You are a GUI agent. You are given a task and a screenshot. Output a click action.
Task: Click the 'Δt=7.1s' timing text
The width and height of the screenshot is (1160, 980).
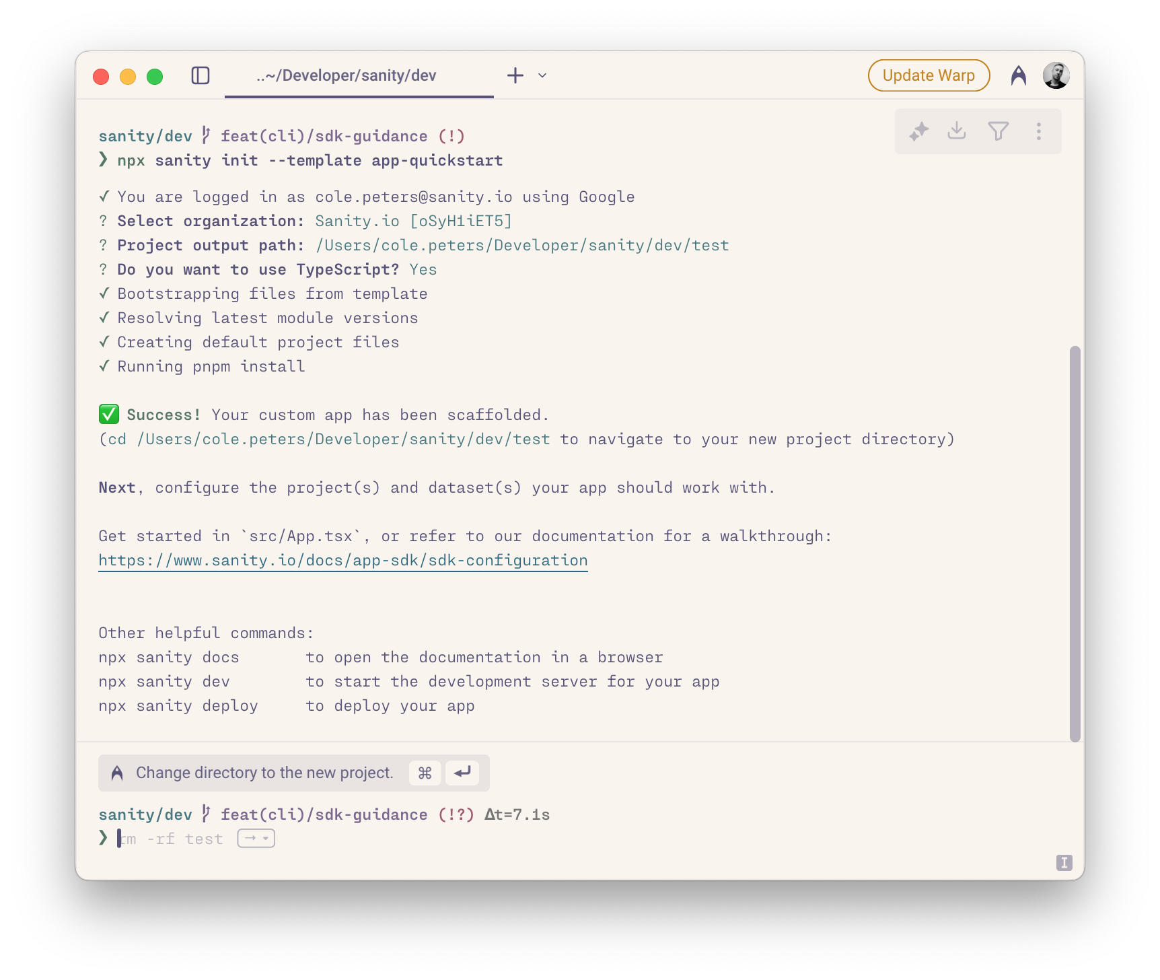click(x=517, y=815)
